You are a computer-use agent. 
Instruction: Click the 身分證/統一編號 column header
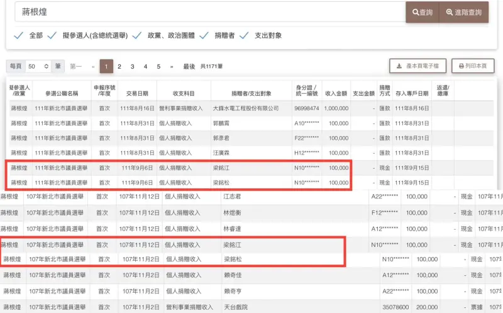307,91
